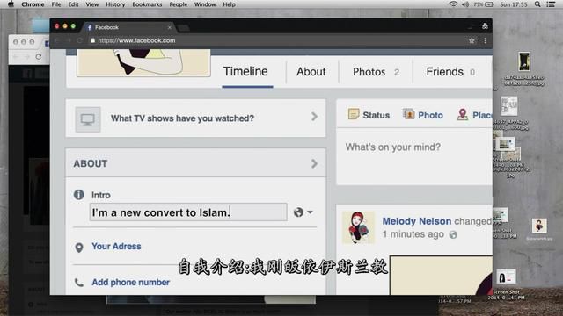Open the Photos tab

(x=376, y=72)
